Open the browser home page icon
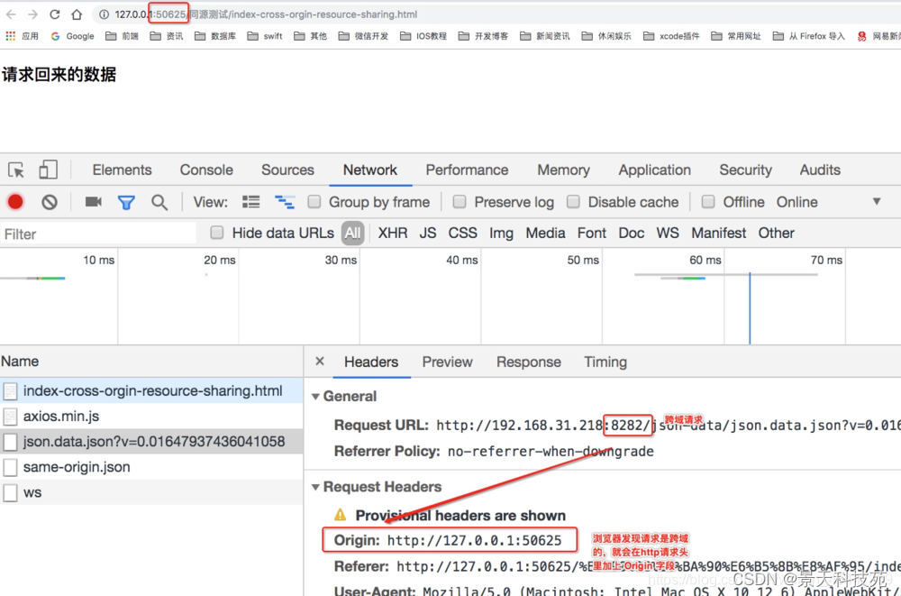Image resolution: width=901 pixels, height=596 pixels. [x=77, y=14]
